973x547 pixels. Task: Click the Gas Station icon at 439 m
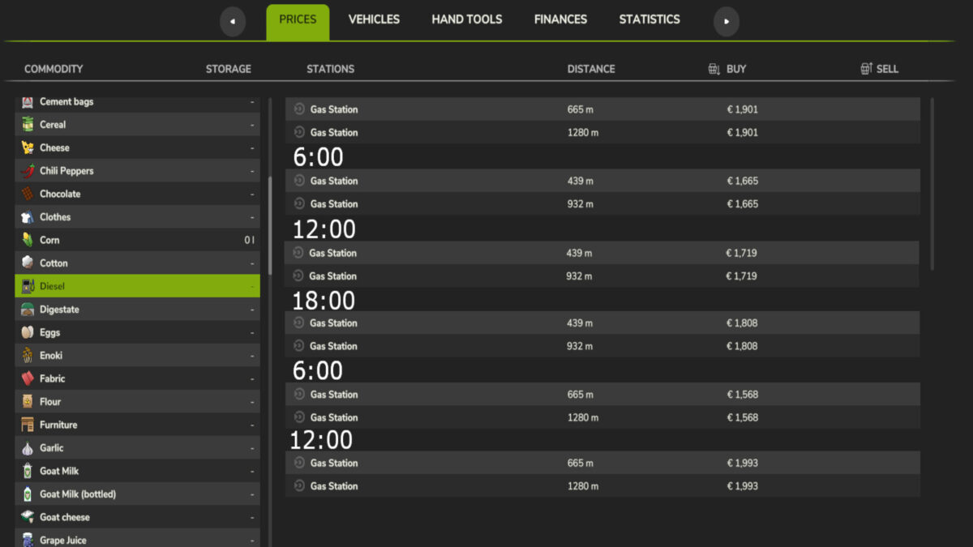[298, 181]
